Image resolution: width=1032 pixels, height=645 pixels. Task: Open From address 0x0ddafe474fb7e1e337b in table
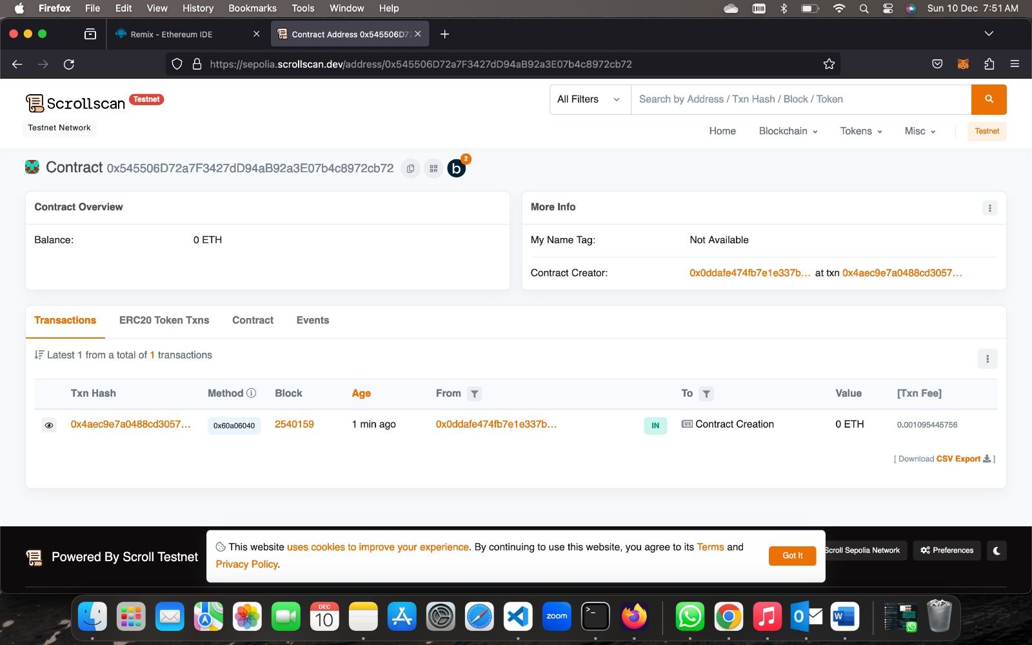coord(496,424)
